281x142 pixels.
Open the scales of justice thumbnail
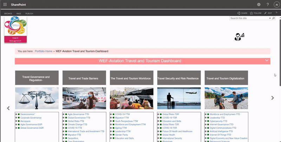pos(37,98)
